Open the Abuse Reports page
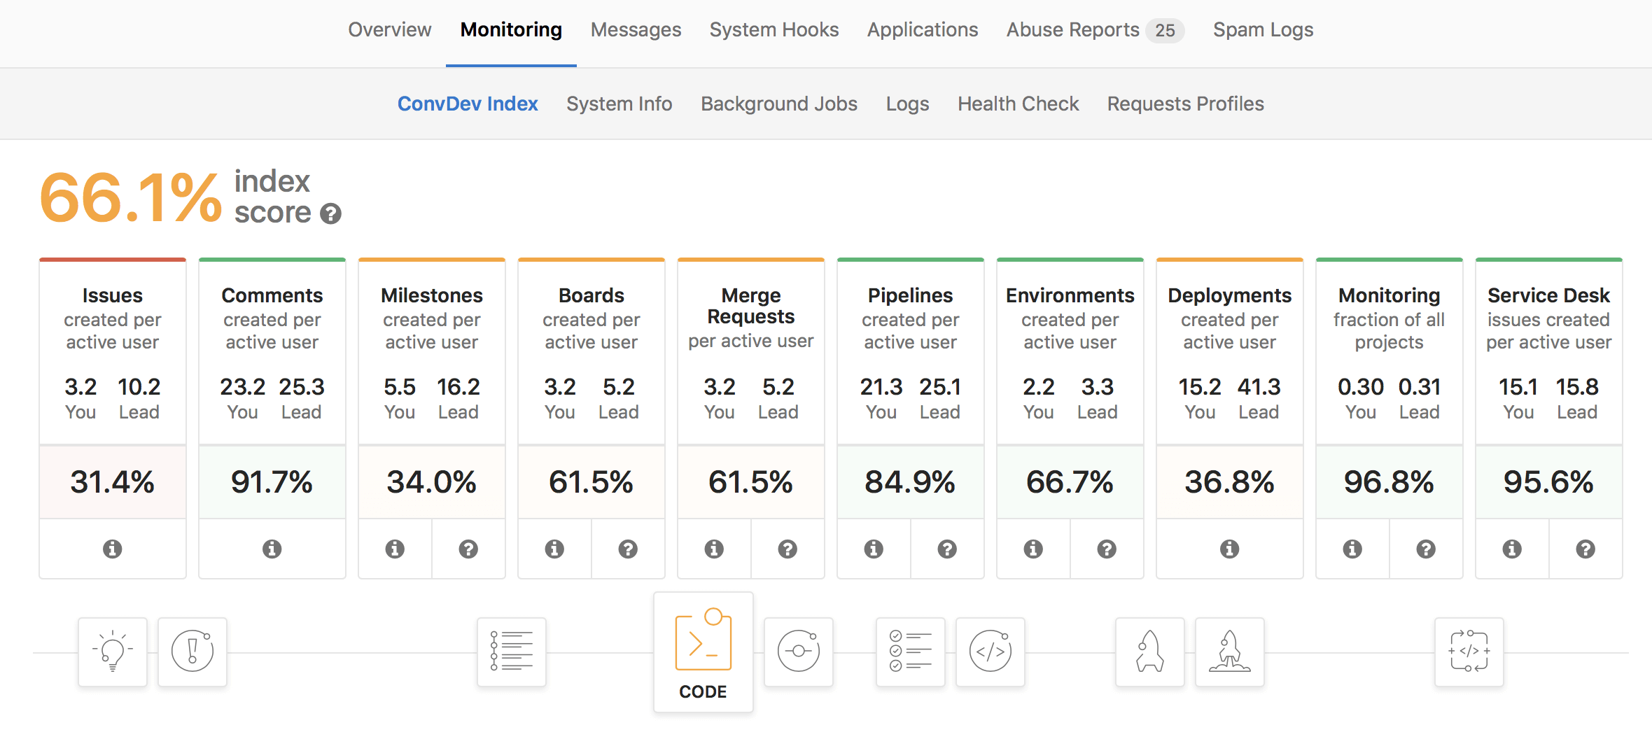This screenshot has width=1652, height=739. pos(1072,29)
